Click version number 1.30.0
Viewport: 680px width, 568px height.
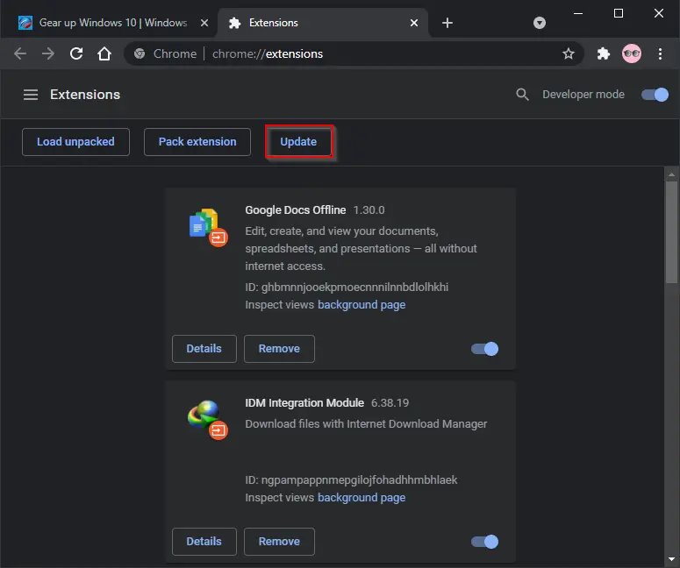pos(369,210)
